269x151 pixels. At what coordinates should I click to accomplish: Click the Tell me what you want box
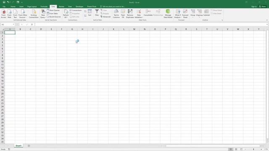tap(113, 7)
